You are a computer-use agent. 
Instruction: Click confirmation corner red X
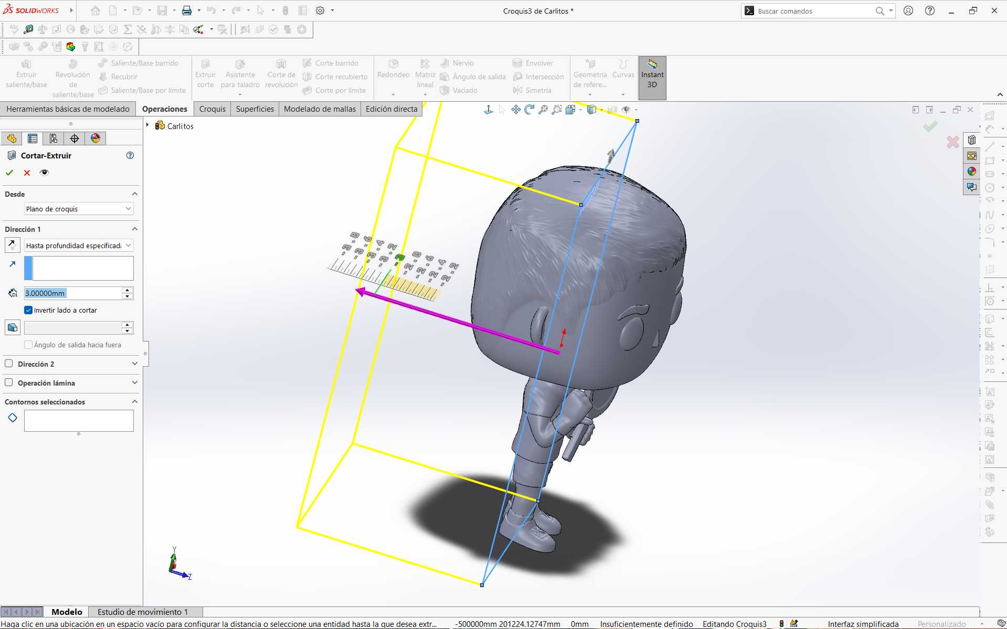(x=953, y=142)
